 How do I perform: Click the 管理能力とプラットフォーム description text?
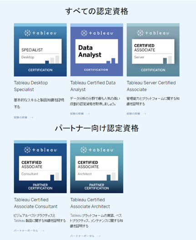tap(153, 101)
